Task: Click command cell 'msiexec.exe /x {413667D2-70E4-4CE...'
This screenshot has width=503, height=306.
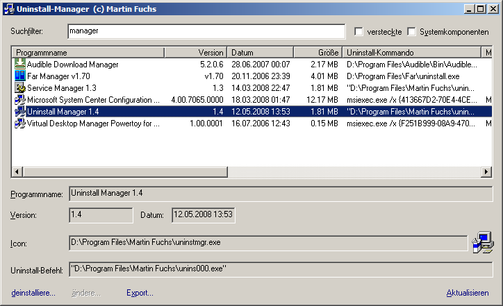Action: (x=411, y=100)
